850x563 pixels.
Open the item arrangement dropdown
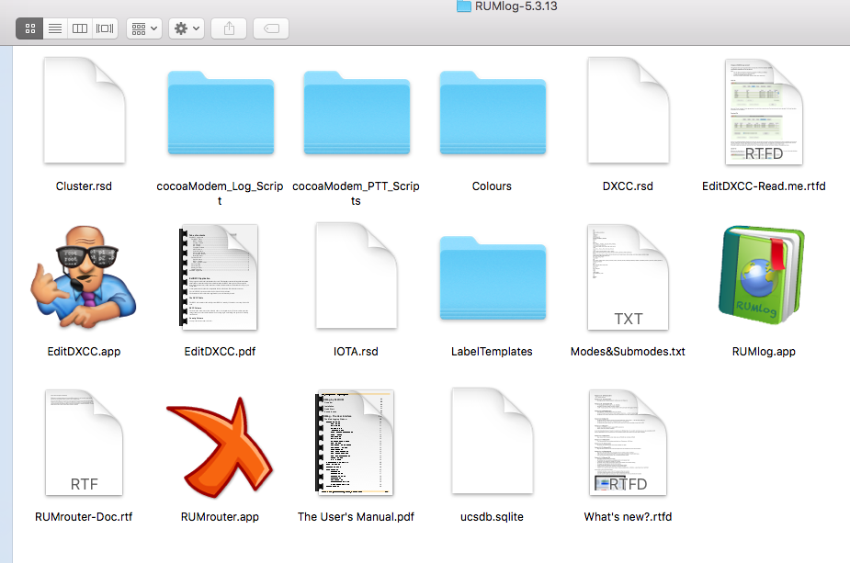pyautogui.click(x=144, y=28)
